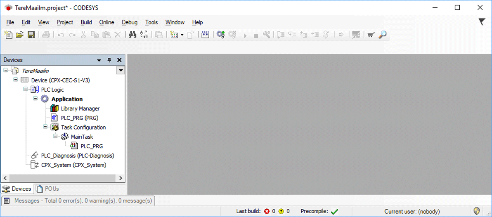Collapse the PLC Logic node

click(26, 89)
